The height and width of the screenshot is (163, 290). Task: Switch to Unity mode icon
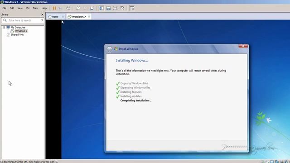coord(122,8)
